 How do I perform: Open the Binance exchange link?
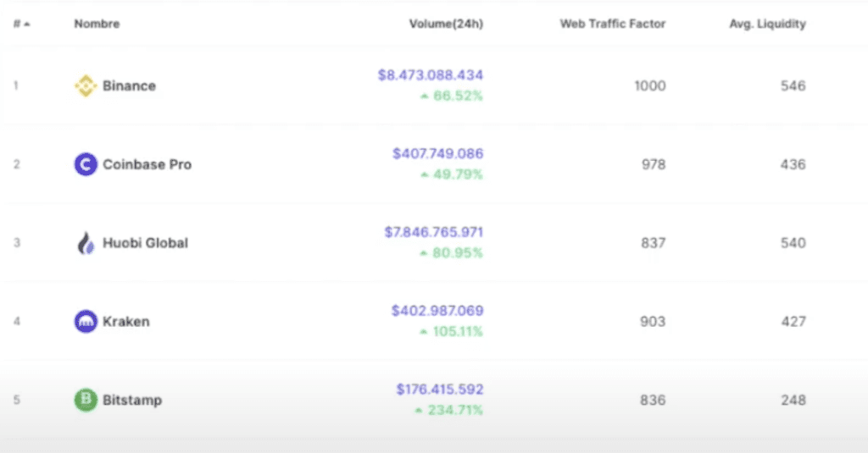point(129,86)
